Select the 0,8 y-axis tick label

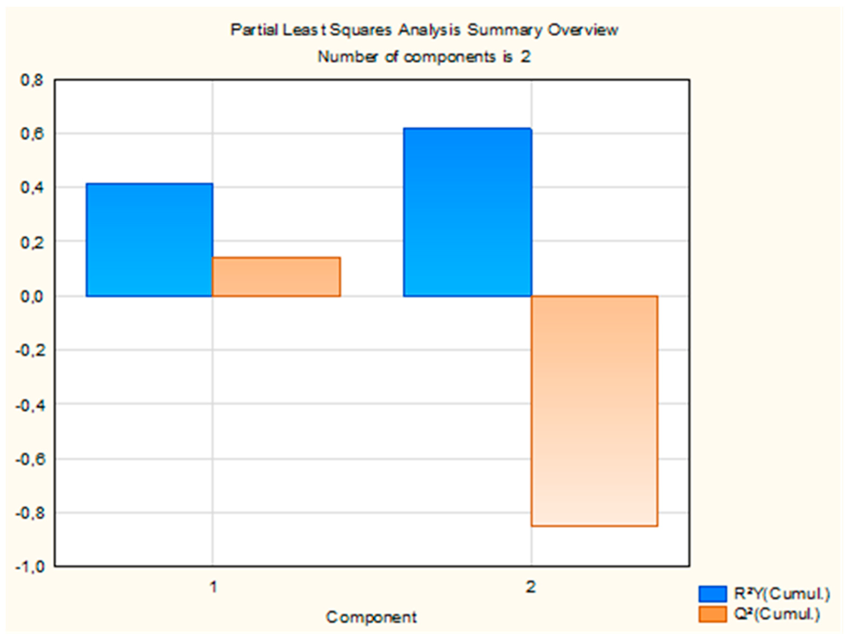[x=32, y=80]
